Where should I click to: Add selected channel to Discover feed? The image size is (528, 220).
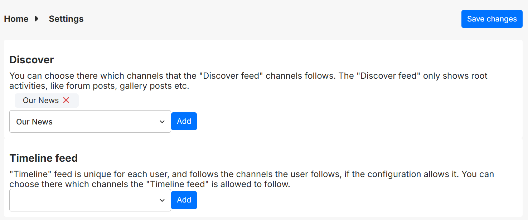184,121
